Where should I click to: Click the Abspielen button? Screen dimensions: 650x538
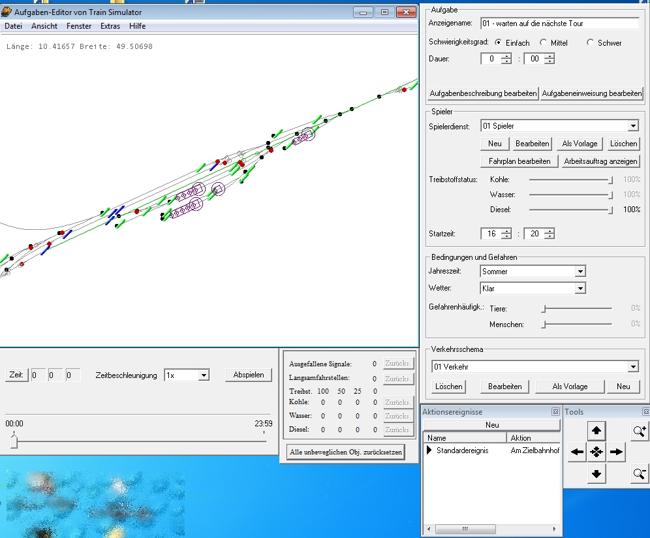pyautogui.click(x=249, y=375)
